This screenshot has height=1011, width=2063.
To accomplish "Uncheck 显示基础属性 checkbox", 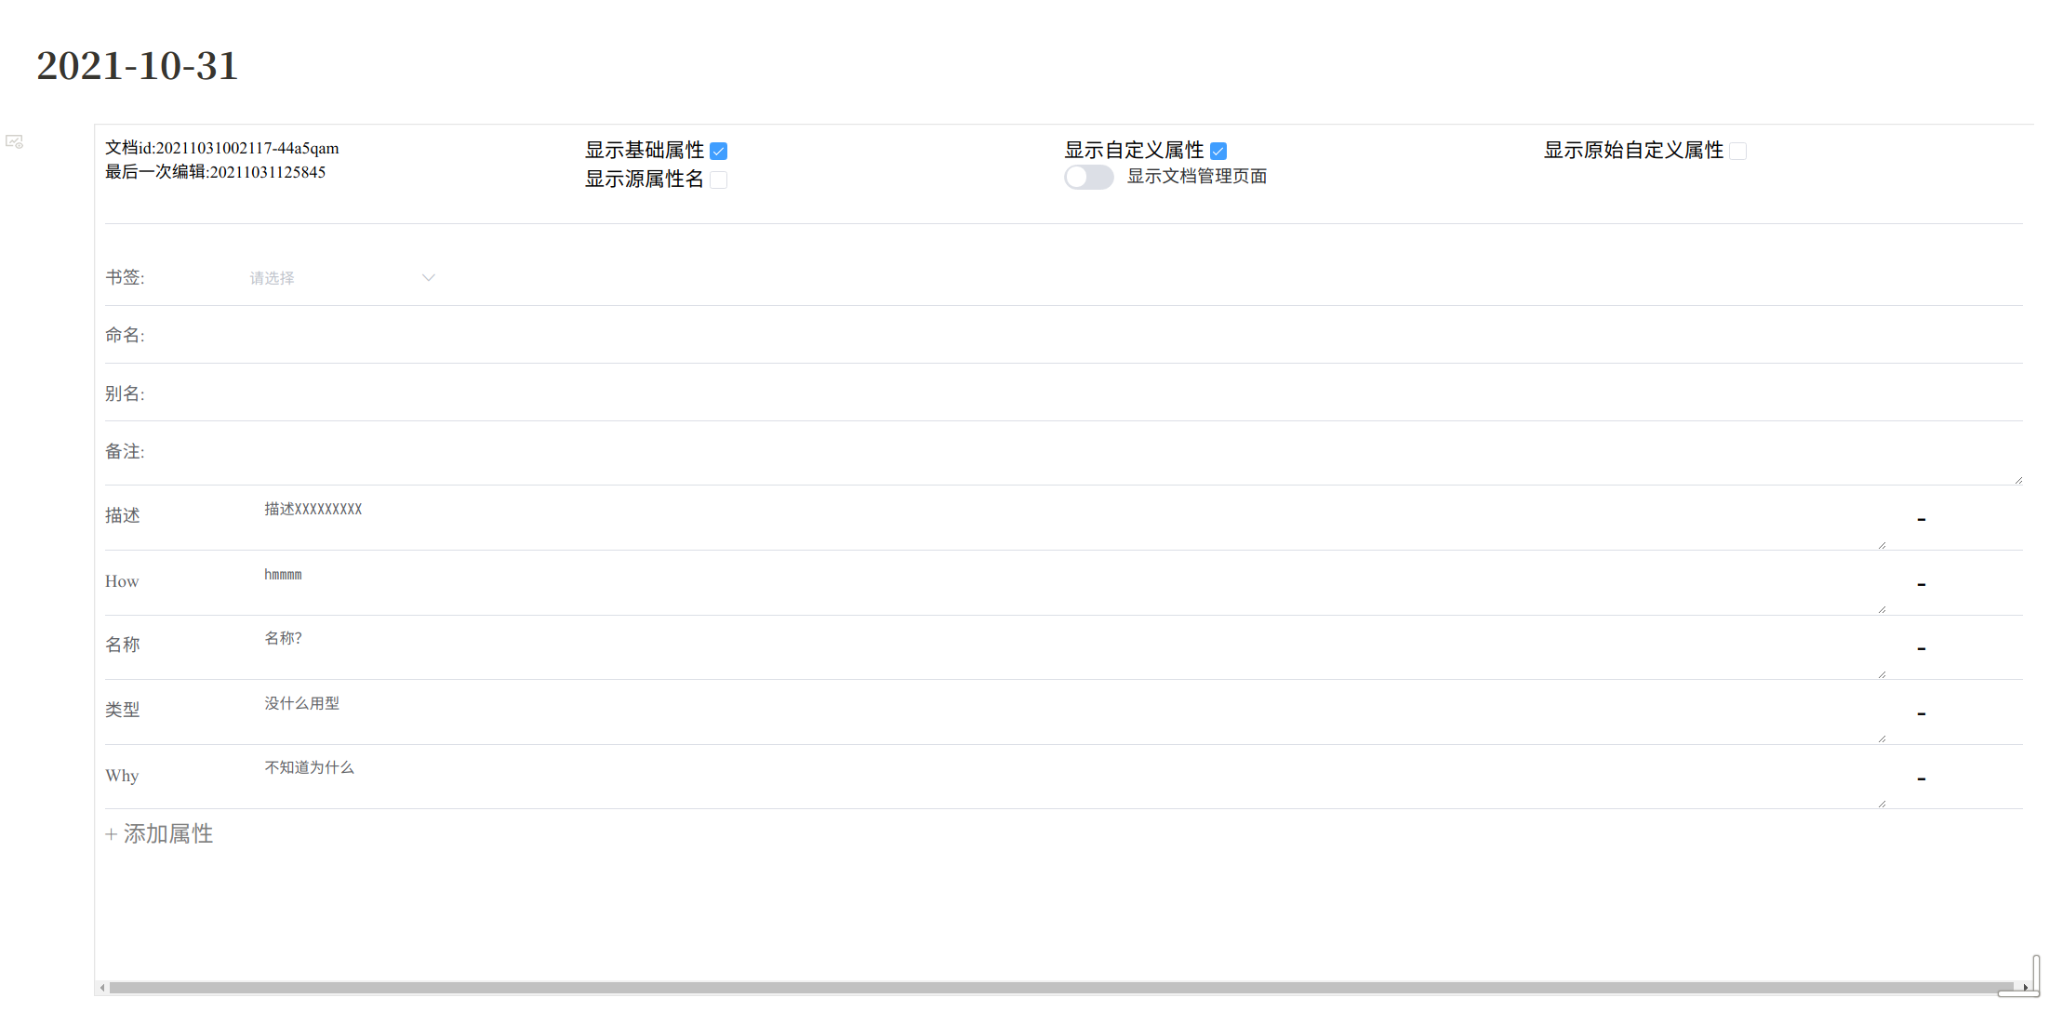I will click(x=718, y=151).
